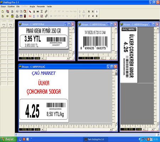Click the downward flip arrow icon
The height and width of the screenshot is (142, 160).
point(80,16)
